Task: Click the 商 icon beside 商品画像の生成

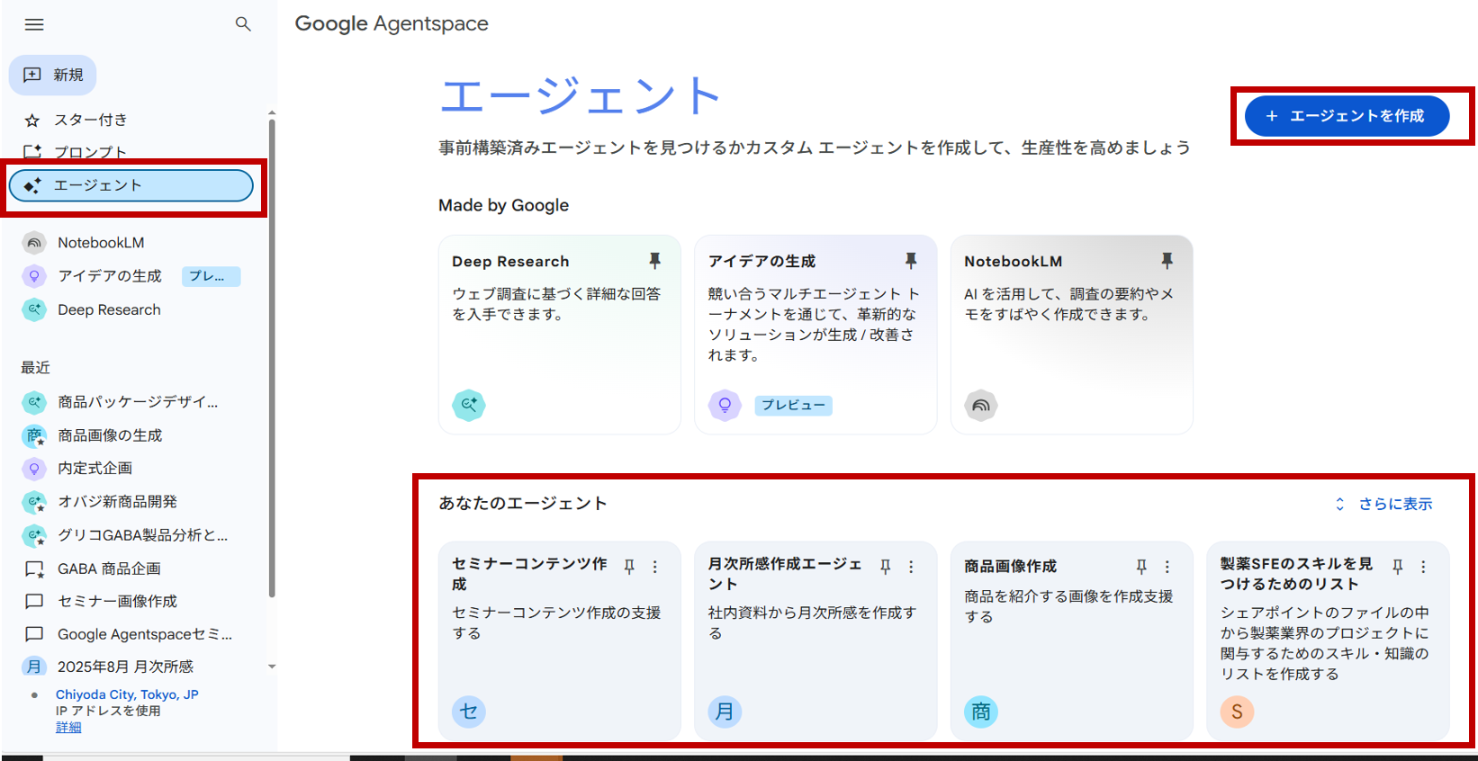Action: (x=34, y=435)
